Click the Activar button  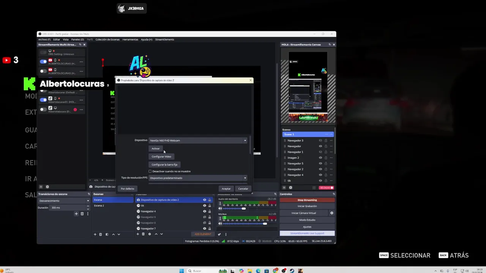[x=156, y=149]
